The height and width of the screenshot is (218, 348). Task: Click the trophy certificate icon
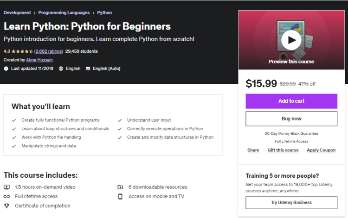click(x=6, y=206)
